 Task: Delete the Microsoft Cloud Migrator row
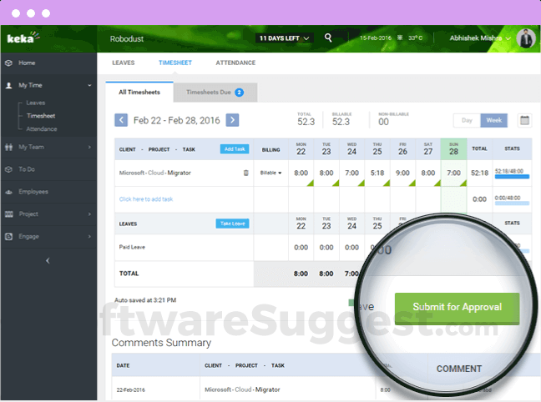pyautogui.click(x=245, y=173)
